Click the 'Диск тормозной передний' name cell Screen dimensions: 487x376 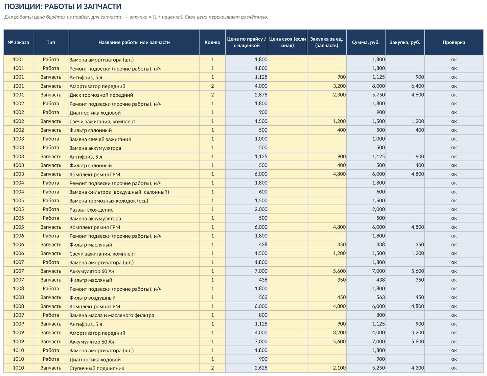pyautogui.click(x=134, y=95)
